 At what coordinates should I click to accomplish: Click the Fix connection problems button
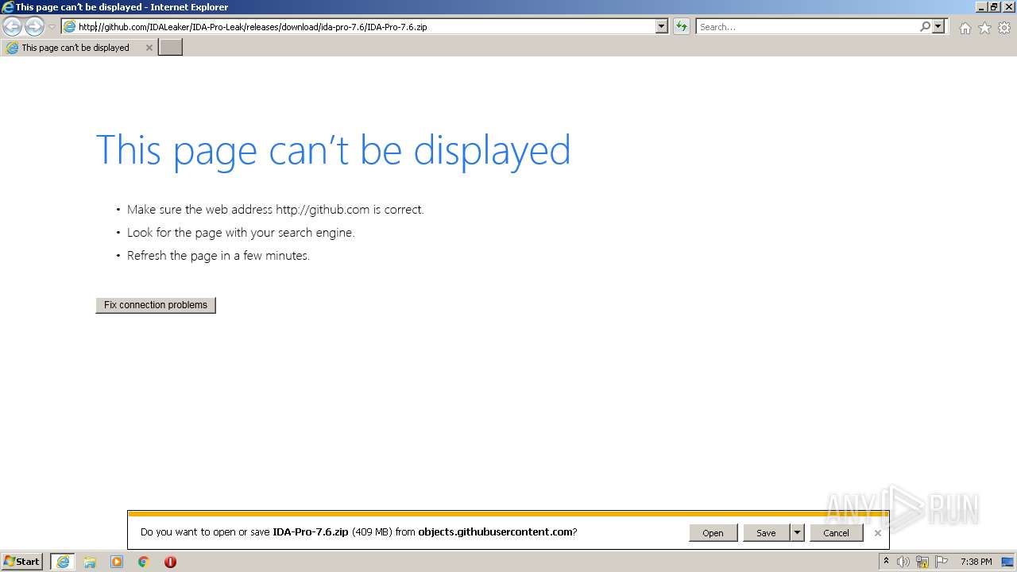coord(156,305)
